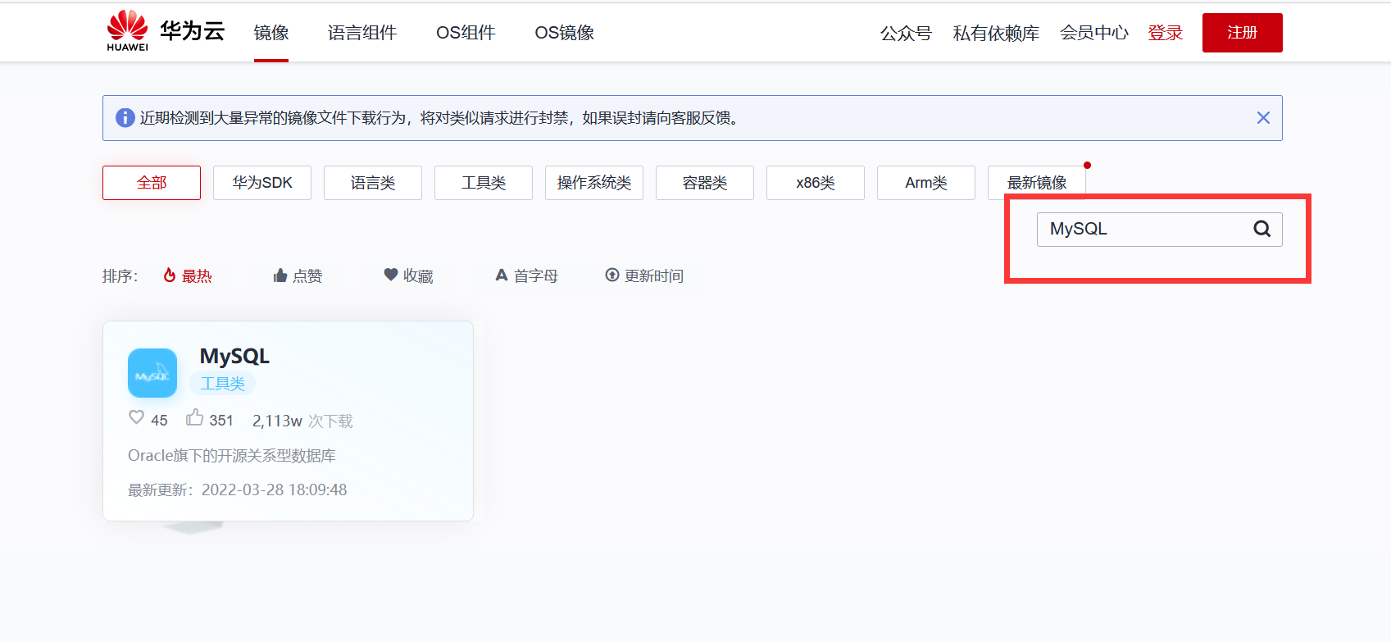Click the 351 likes count

(x=221, y=421)
